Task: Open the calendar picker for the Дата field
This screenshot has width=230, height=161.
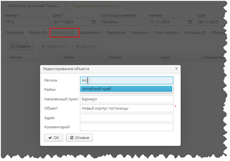Action: 94,22
